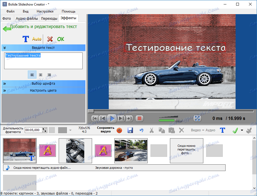Expand the Настроить цвета section

43,91
